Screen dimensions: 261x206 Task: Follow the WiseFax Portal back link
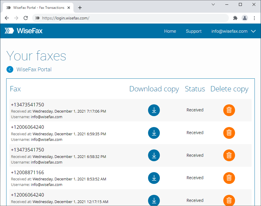coord(34,69)
